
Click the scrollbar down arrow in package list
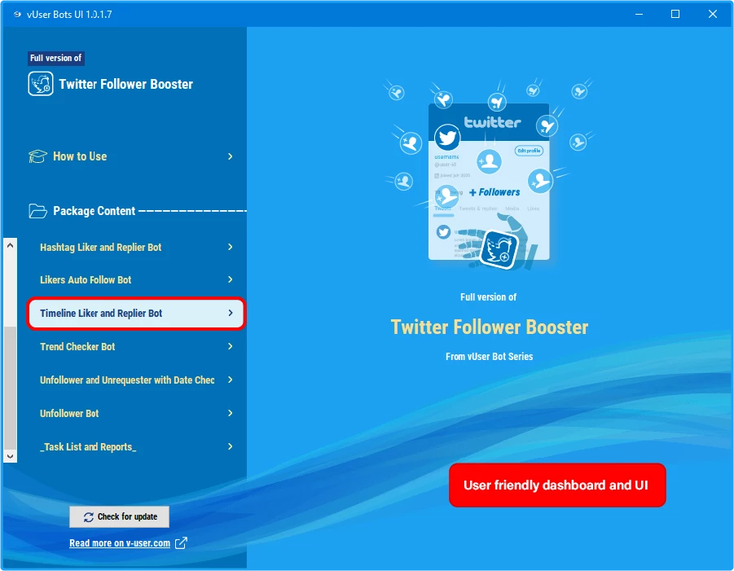pos(11,456)
